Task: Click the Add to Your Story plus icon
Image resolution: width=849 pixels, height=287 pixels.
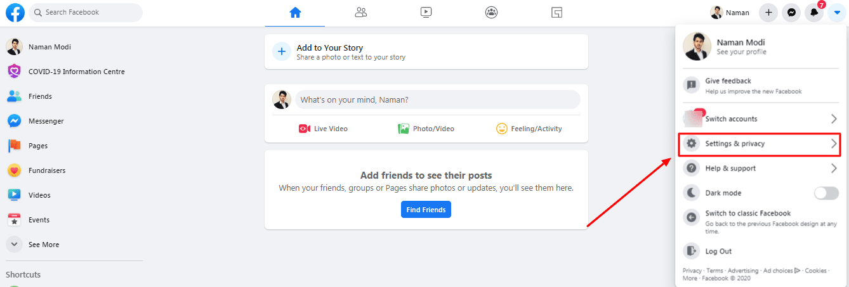Action: click(x=282, y=52)
